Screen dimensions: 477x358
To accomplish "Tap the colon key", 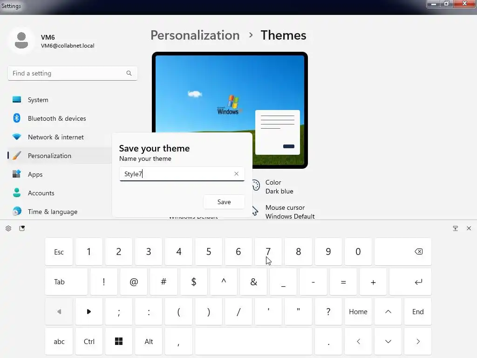I will click(x=149, y=311).
